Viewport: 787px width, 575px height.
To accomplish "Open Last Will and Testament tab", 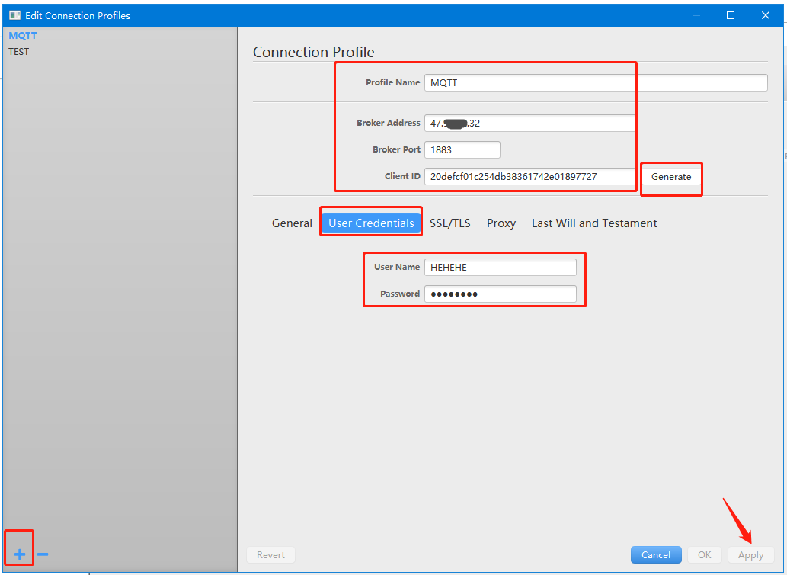I will click(x=594, y=223).
